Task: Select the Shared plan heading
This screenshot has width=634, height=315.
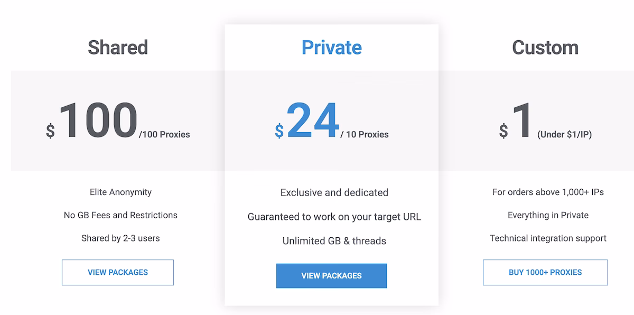Action: click(x=118, y=48)
